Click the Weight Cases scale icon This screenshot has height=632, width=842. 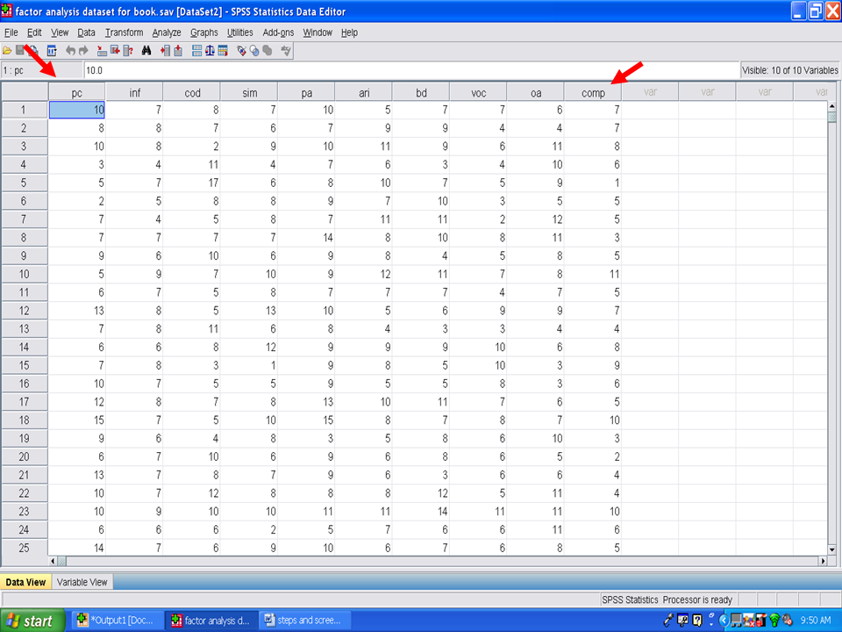pyautogui.click(x=210, y=51)
